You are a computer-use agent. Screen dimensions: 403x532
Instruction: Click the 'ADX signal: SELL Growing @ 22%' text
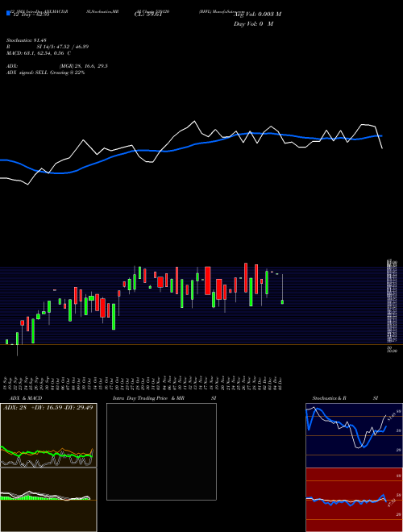45,73
